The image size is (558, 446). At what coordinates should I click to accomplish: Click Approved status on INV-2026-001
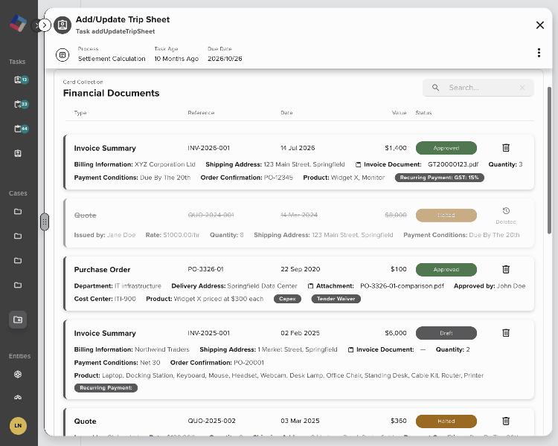coord(446,148)
